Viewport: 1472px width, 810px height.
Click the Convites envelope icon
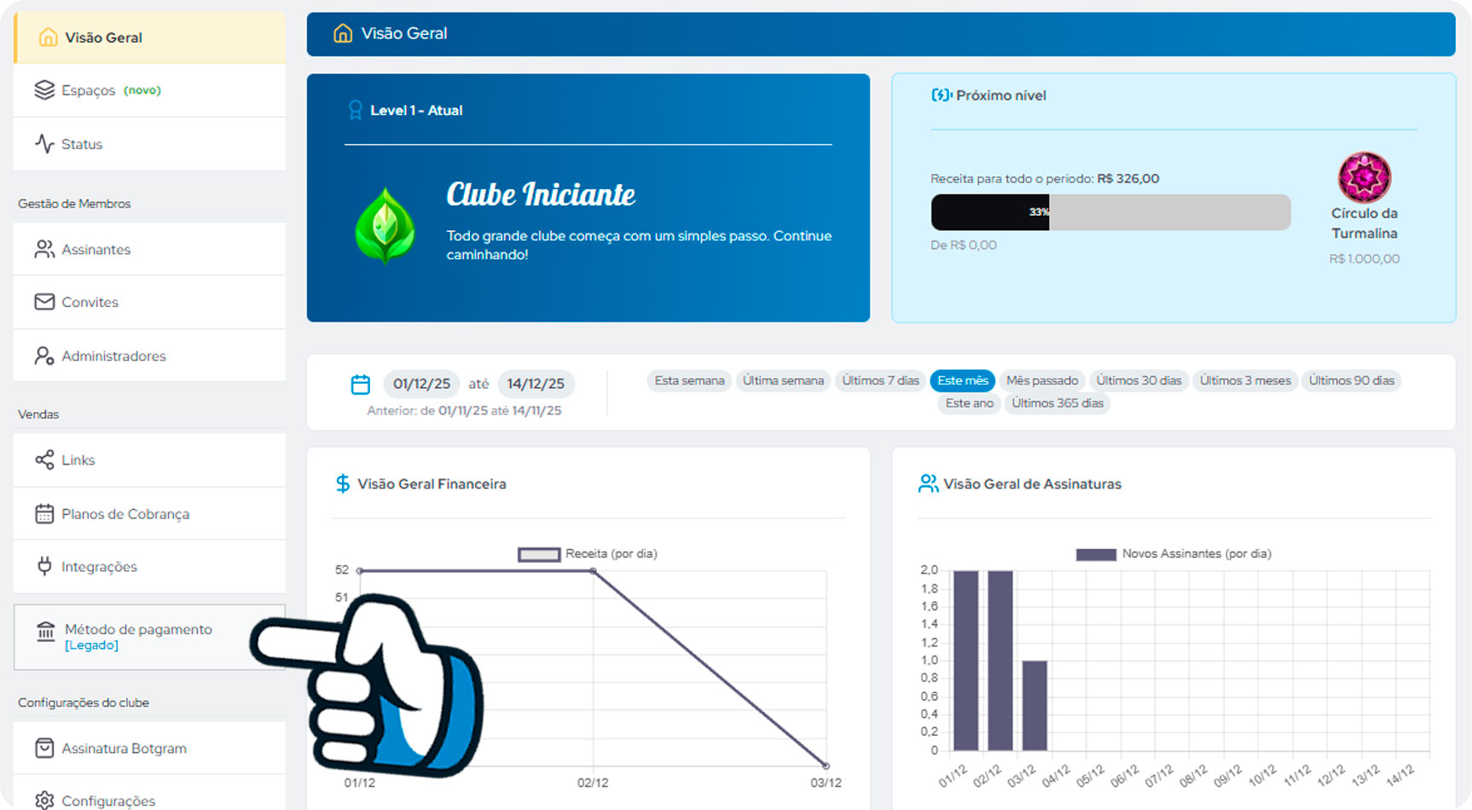coord(44,302)
